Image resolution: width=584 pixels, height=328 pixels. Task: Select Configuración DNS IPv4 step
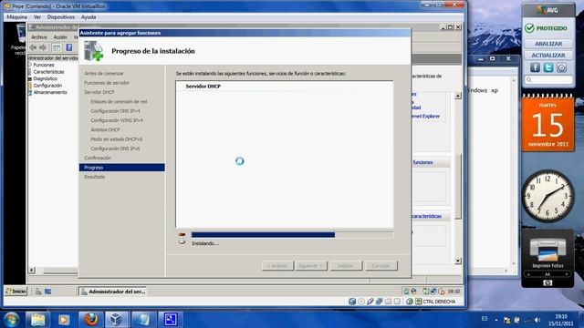pyautogui.click(x=115, y=111)
